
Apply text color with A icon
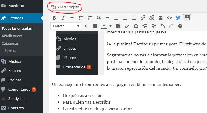click(x=104, y=26)
